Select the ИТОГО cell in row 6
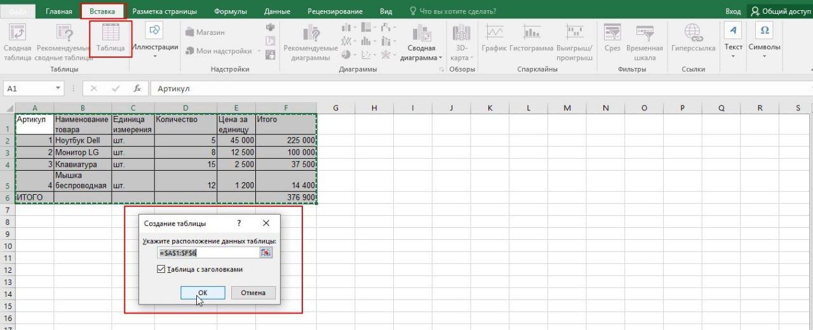 click(x=34, y=197)
